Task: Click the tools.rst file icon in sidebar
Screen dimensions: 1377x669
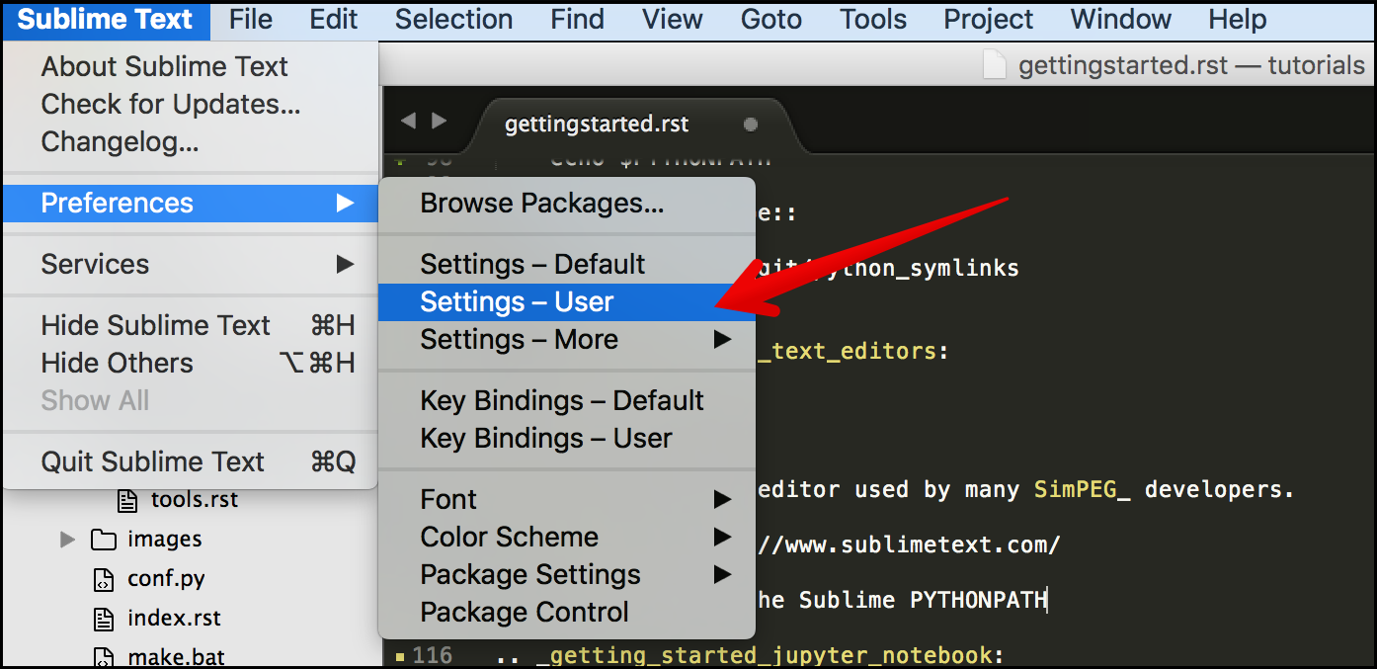Action: (127, 500)
